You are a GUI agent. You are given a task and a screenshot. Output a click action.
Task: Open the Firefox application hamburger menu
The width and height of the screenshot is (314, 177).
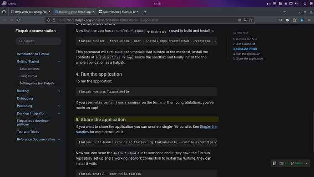point(309,20)
